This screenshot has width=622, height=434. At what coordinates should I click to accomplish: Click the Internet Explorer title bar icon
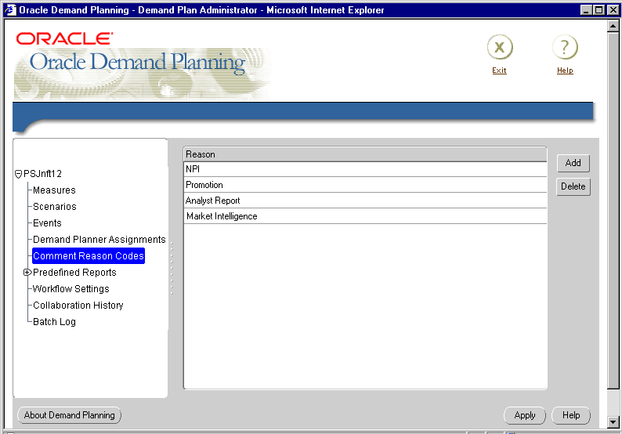click(x=10, y=9)
